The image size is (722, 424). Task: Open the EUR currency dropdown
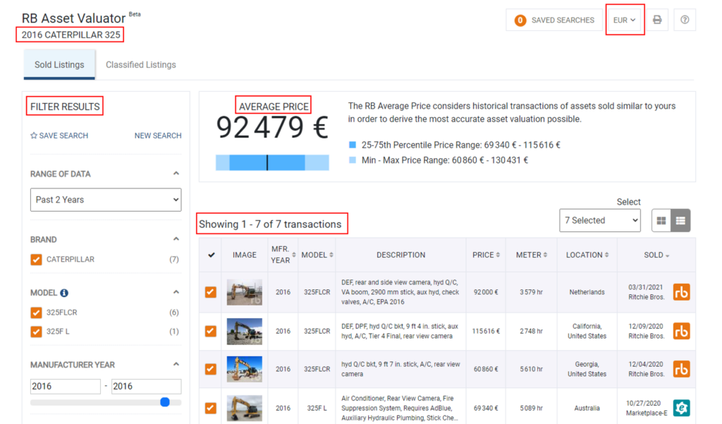pyautogui.click(x=625, y=20)
